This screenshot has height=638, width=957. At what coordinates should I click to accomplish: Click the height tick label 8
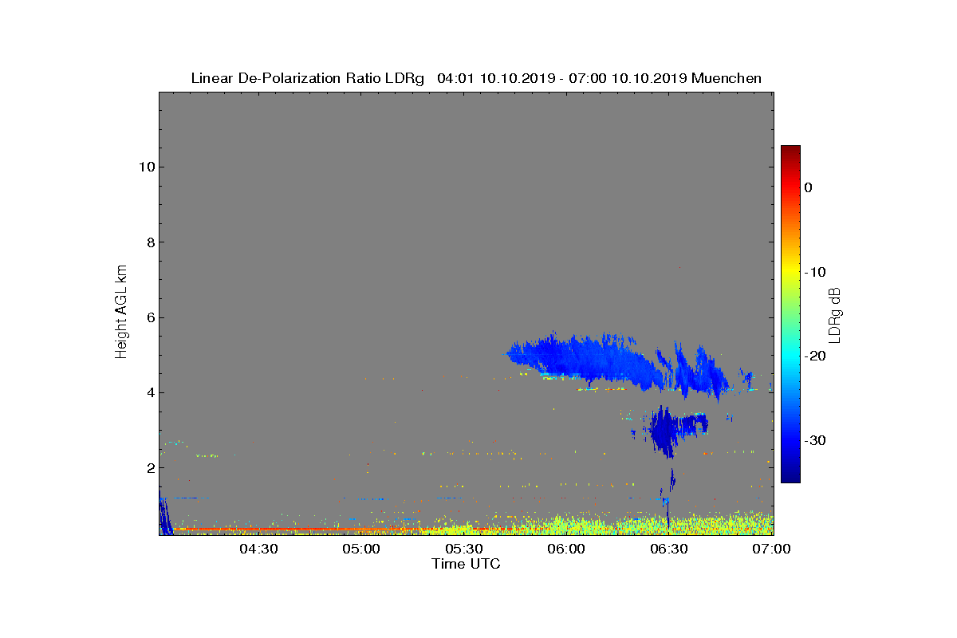tap(149, 242)
